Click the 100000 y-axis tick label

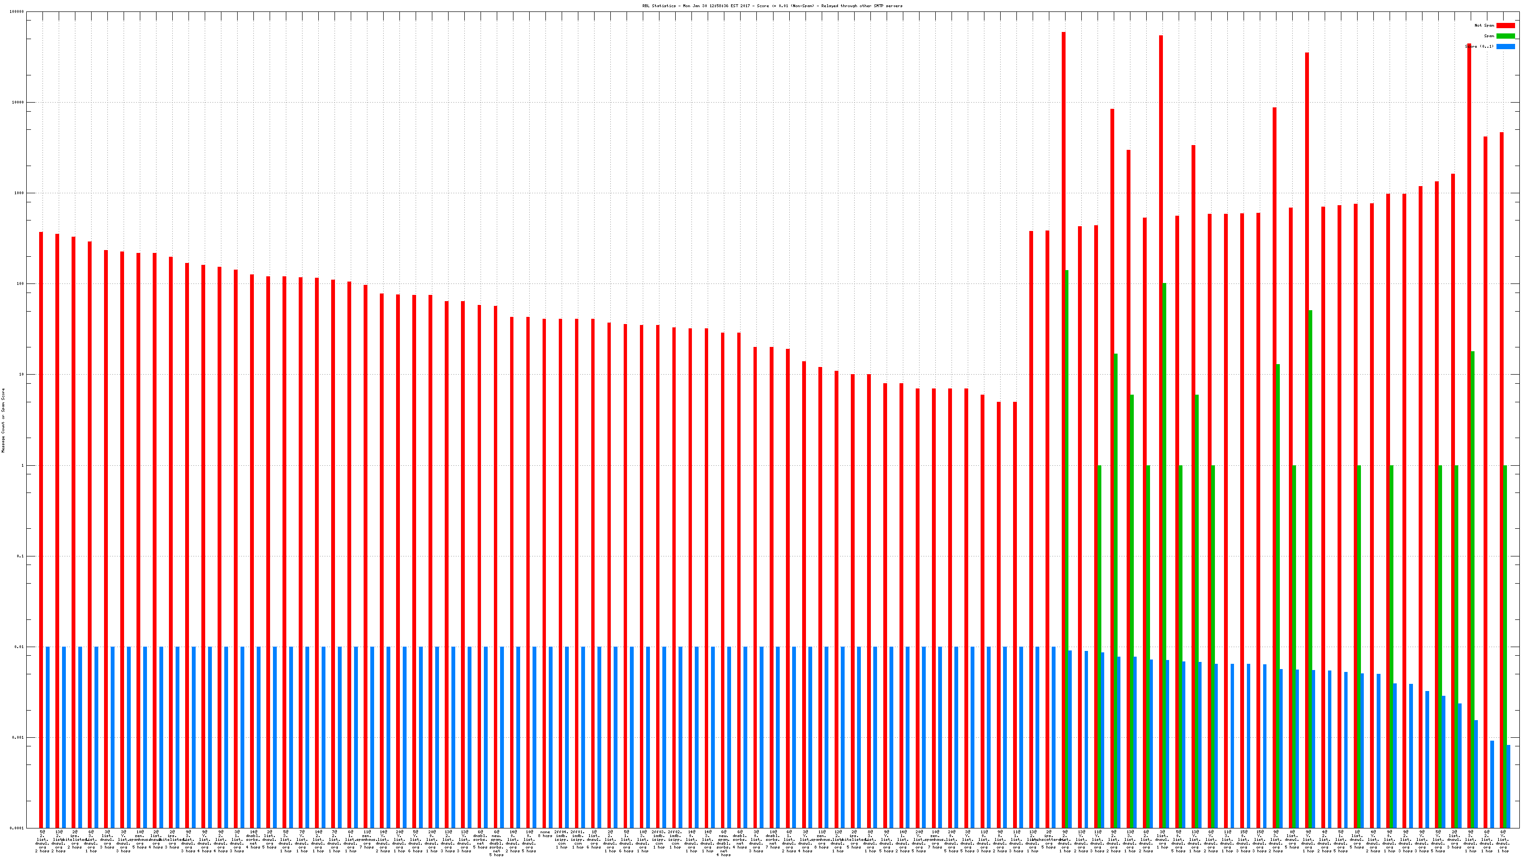point(16,12)
